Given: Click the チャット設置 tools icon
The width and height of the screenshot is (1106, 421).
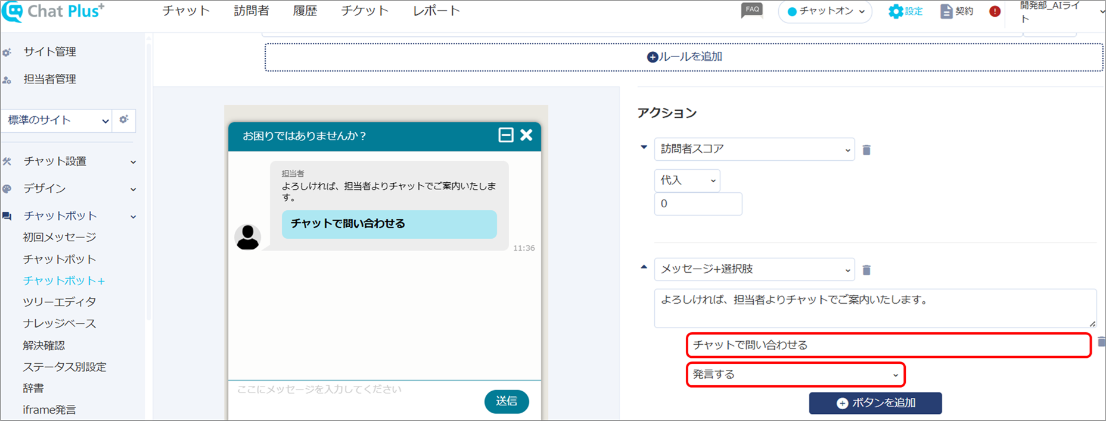Looking at the screenshot, I should point(7,161).
